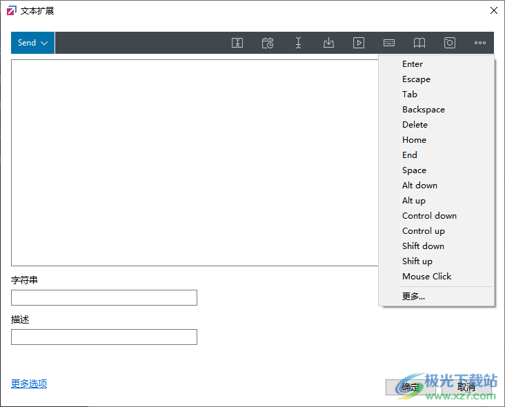Choose Enter from the key menu

click(437, 63)
